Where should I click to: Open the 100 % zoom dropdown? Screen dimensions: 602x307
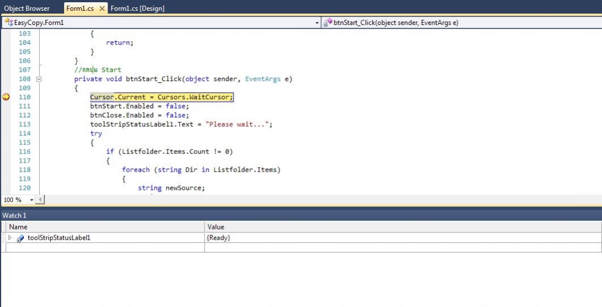coord(31,200)
